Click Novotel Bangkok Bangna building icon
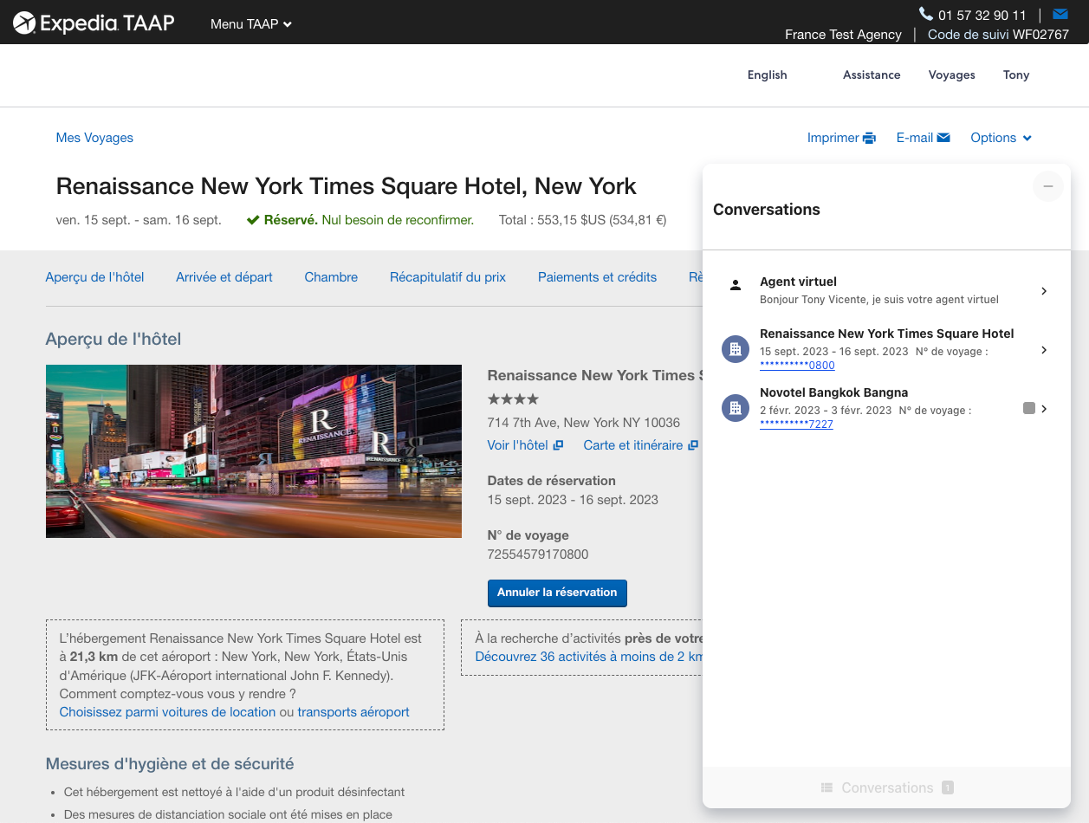 point(736,408)
